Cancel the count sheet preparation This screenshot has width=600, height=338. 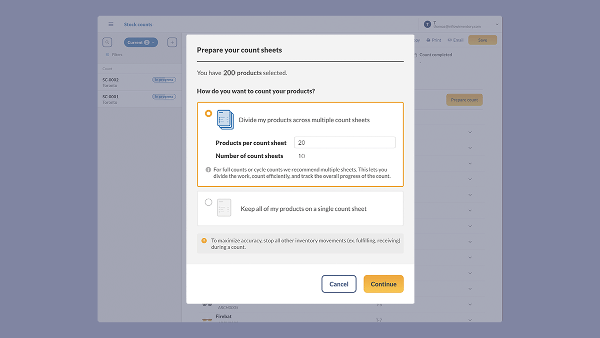(x=339, y=284)
